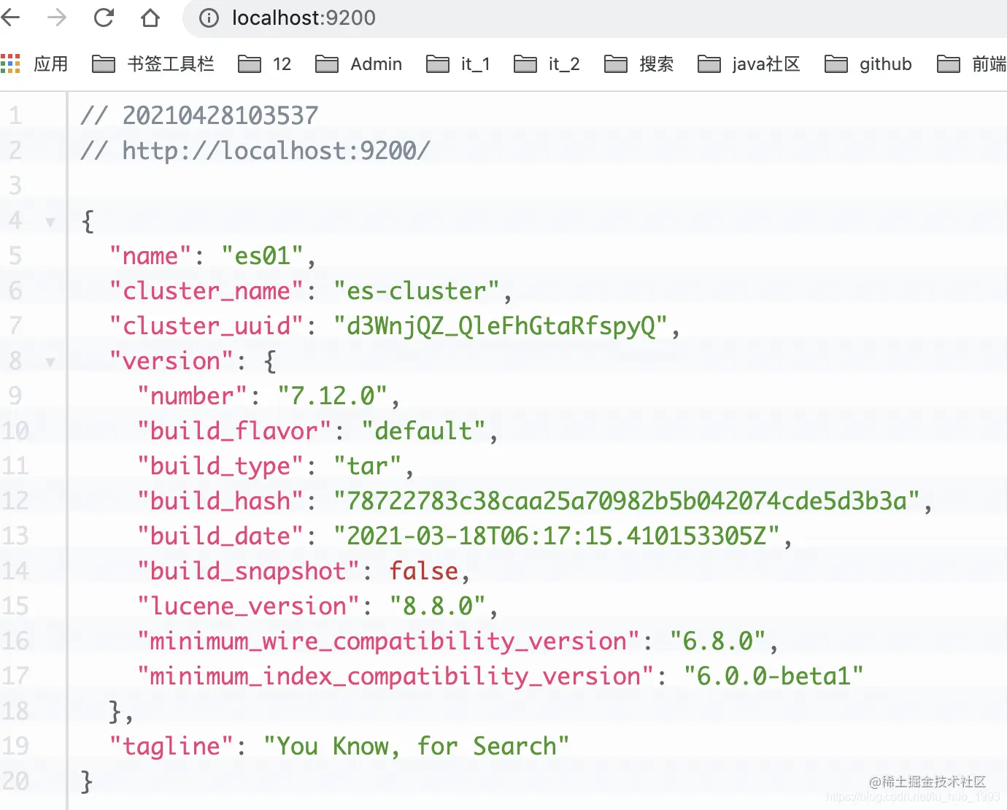This screenshot has width=1007, height=810.
Task: Click the timestamp 20210428103537 comment
Action: [220, 115]
